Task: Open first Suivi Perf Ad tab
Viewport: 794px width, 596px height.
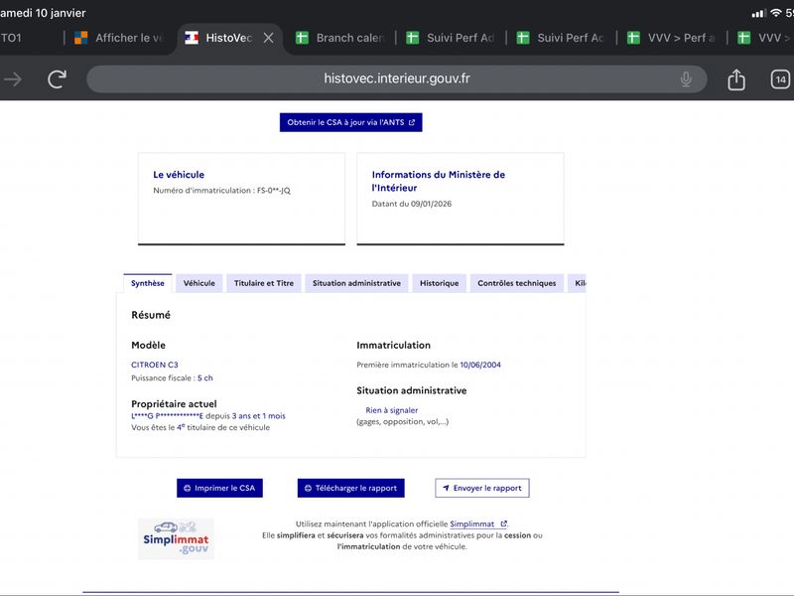Action: pos(451,38)
